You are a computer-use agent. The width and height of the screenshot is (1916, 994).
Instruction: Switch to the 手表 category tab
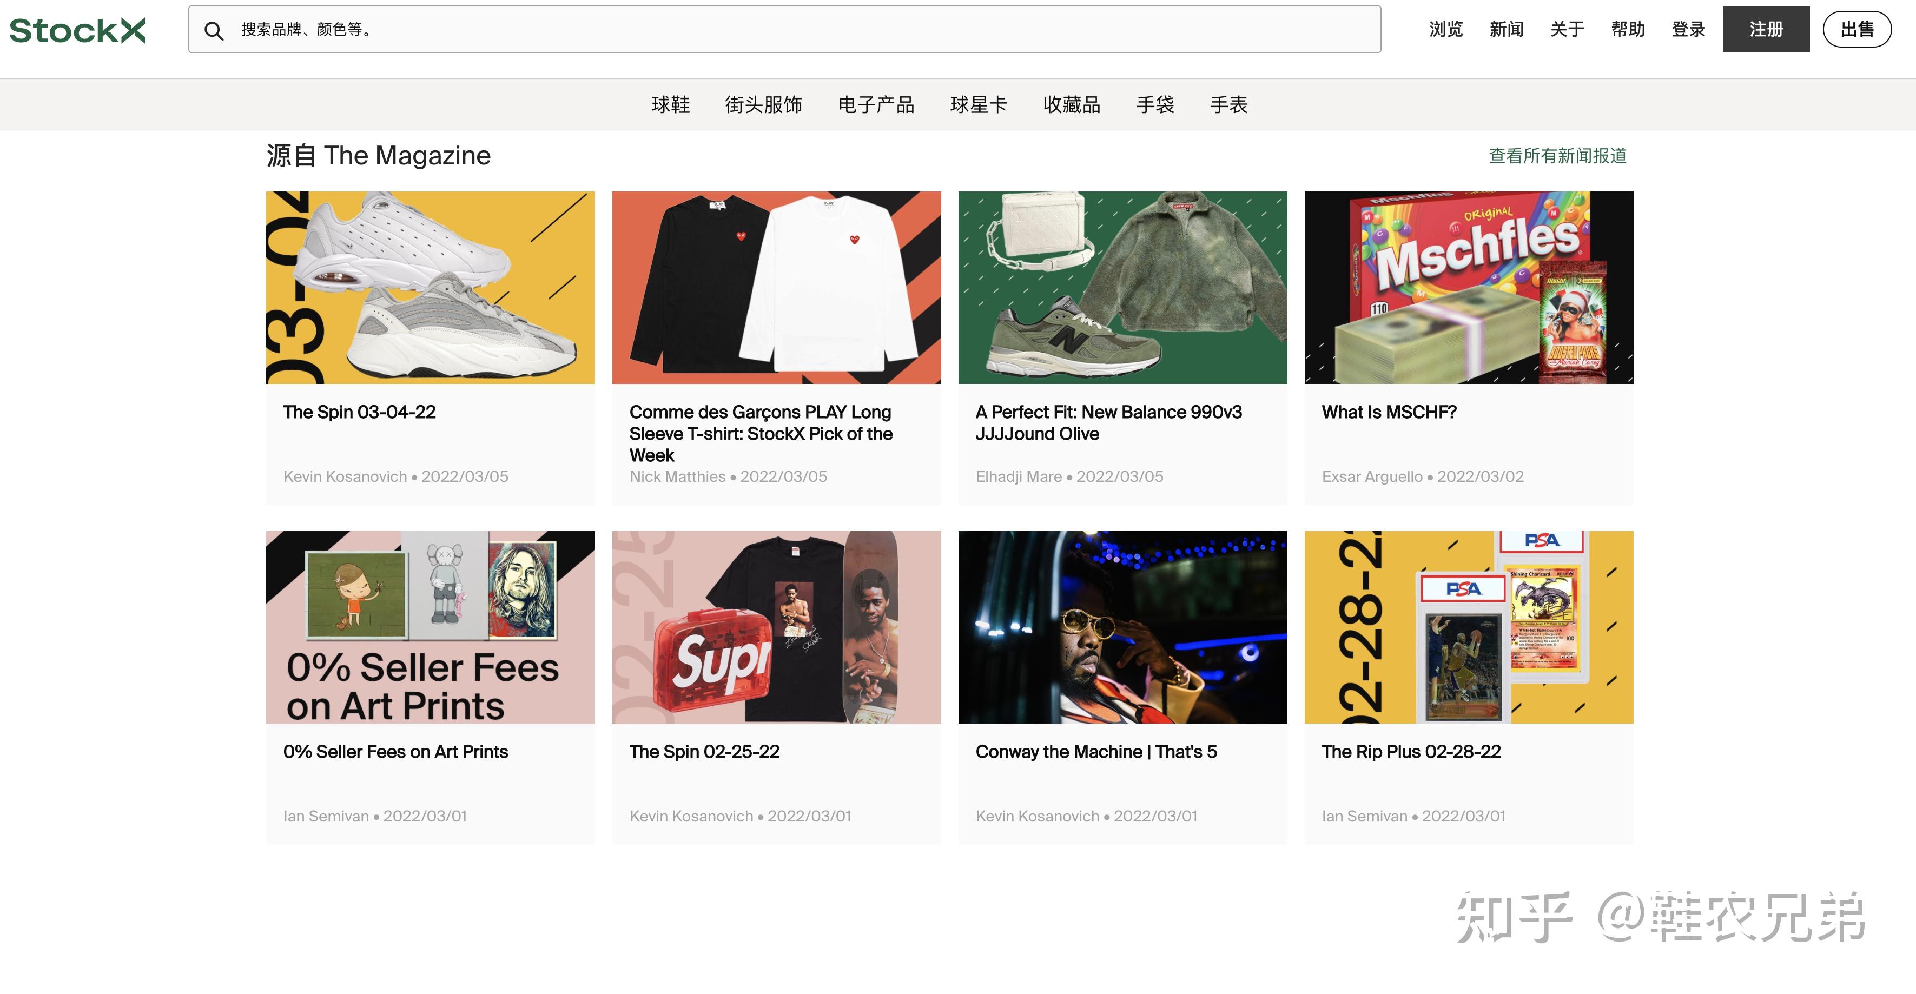click(x=1229, y=104)
